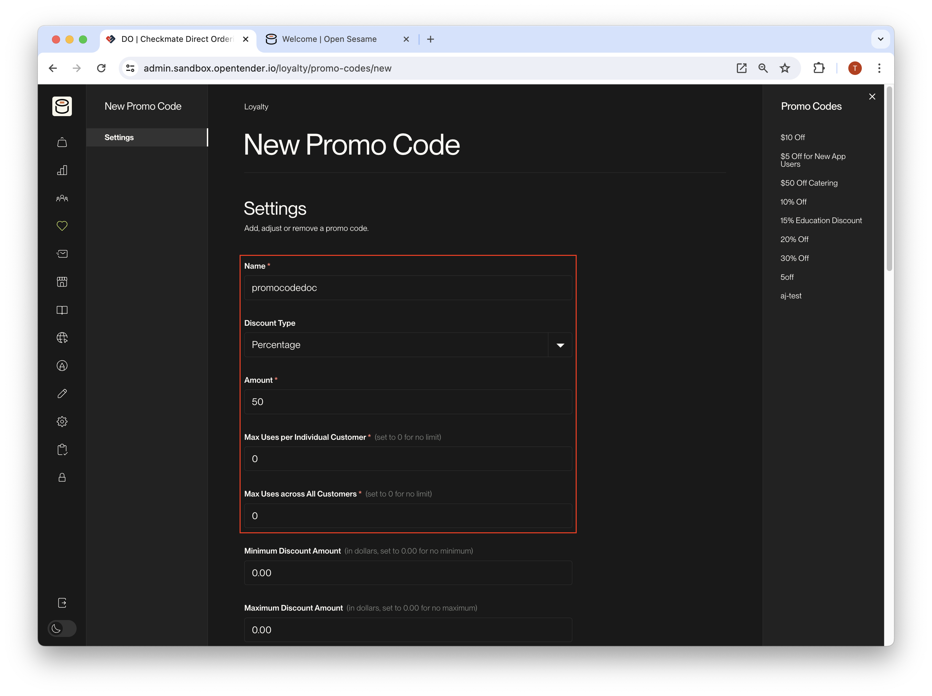
Task: Open the settings gear icon in sidebar
Action: click(62, 422)
